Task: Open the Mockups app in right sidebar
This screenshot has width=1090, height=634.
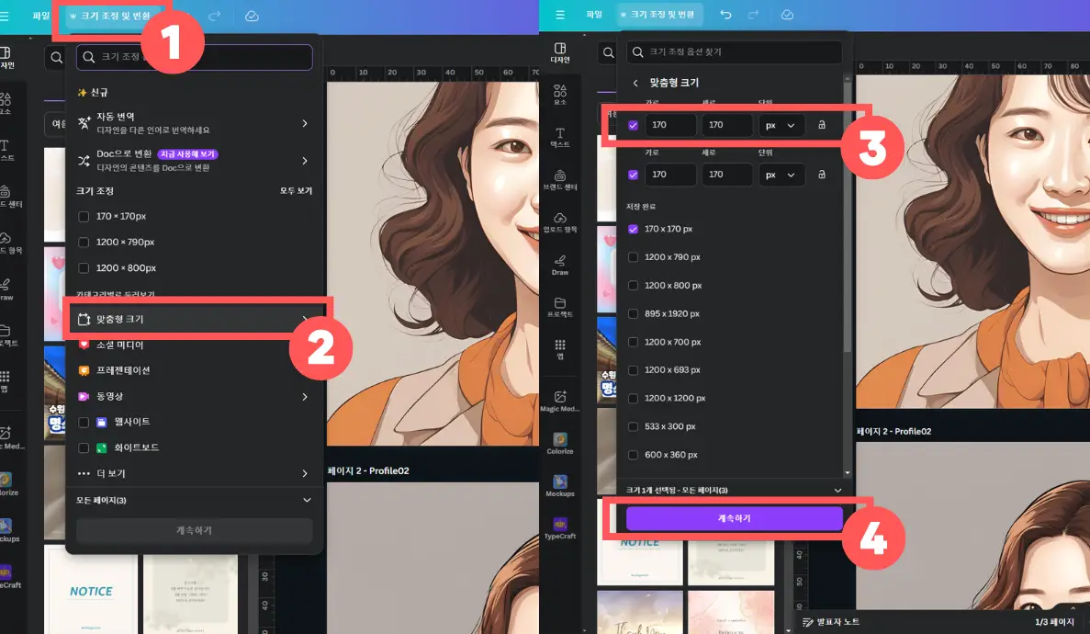Action: (x=559, y=486)
